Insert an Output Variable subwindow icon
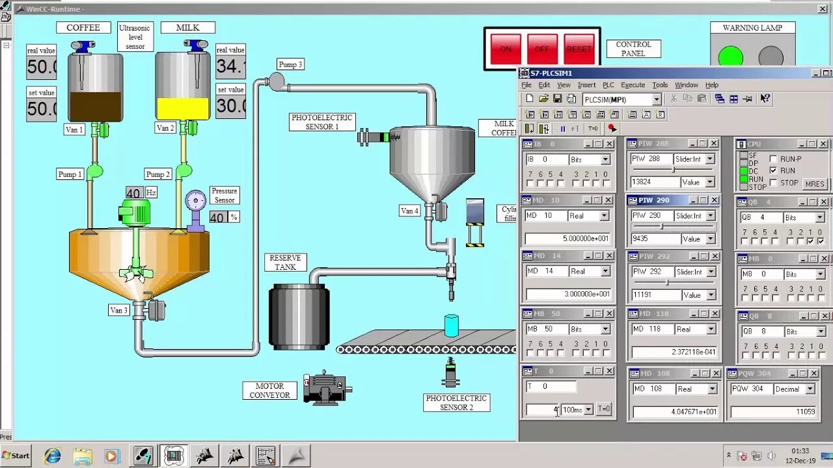Viewport: 833px width, 468px height. pyautogui.click(x=544, y=114)
